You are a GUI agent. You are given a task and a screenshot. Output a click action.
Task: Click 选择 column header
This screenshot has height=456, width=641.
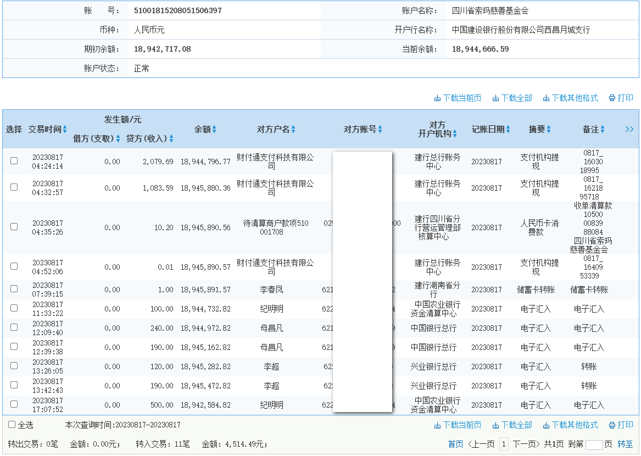click(14, 130)
